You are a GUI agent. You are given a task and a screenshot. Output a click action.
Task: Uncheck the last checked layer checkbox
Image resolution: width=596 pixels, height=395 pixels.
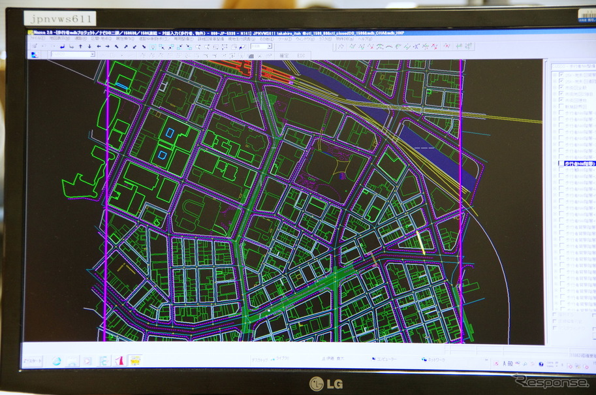click(561, 100)
